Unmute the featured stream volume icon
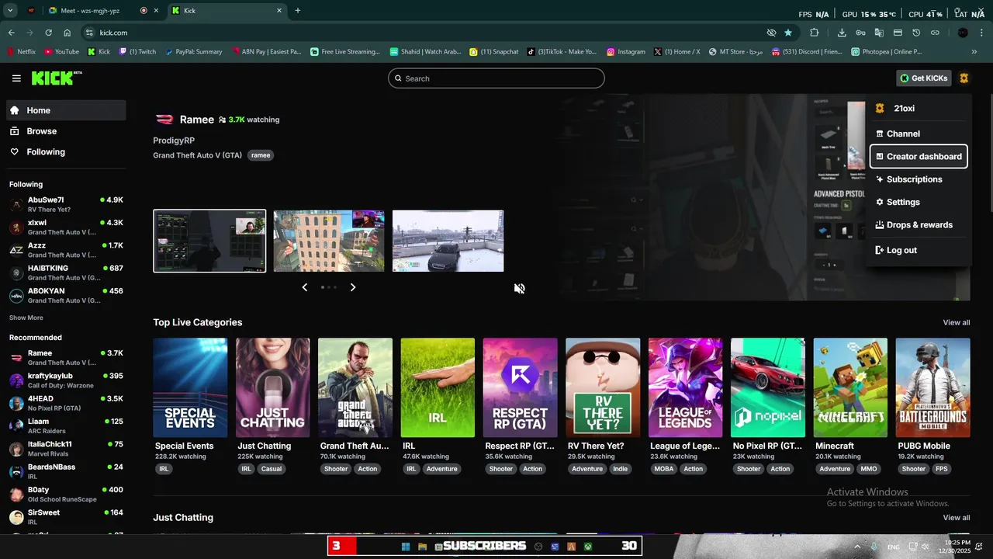 [x=519, y=289]
